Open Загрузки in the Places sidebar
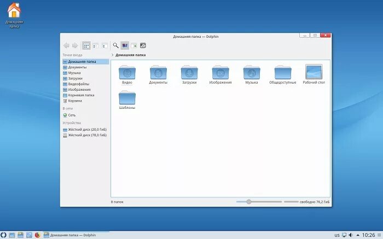The height and width of the screenshot is (239, 383). 85,78
